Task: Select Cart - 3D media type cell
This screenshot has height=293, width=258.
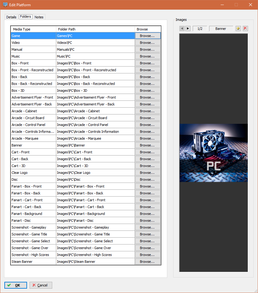Action: click(x=33, y=166)
